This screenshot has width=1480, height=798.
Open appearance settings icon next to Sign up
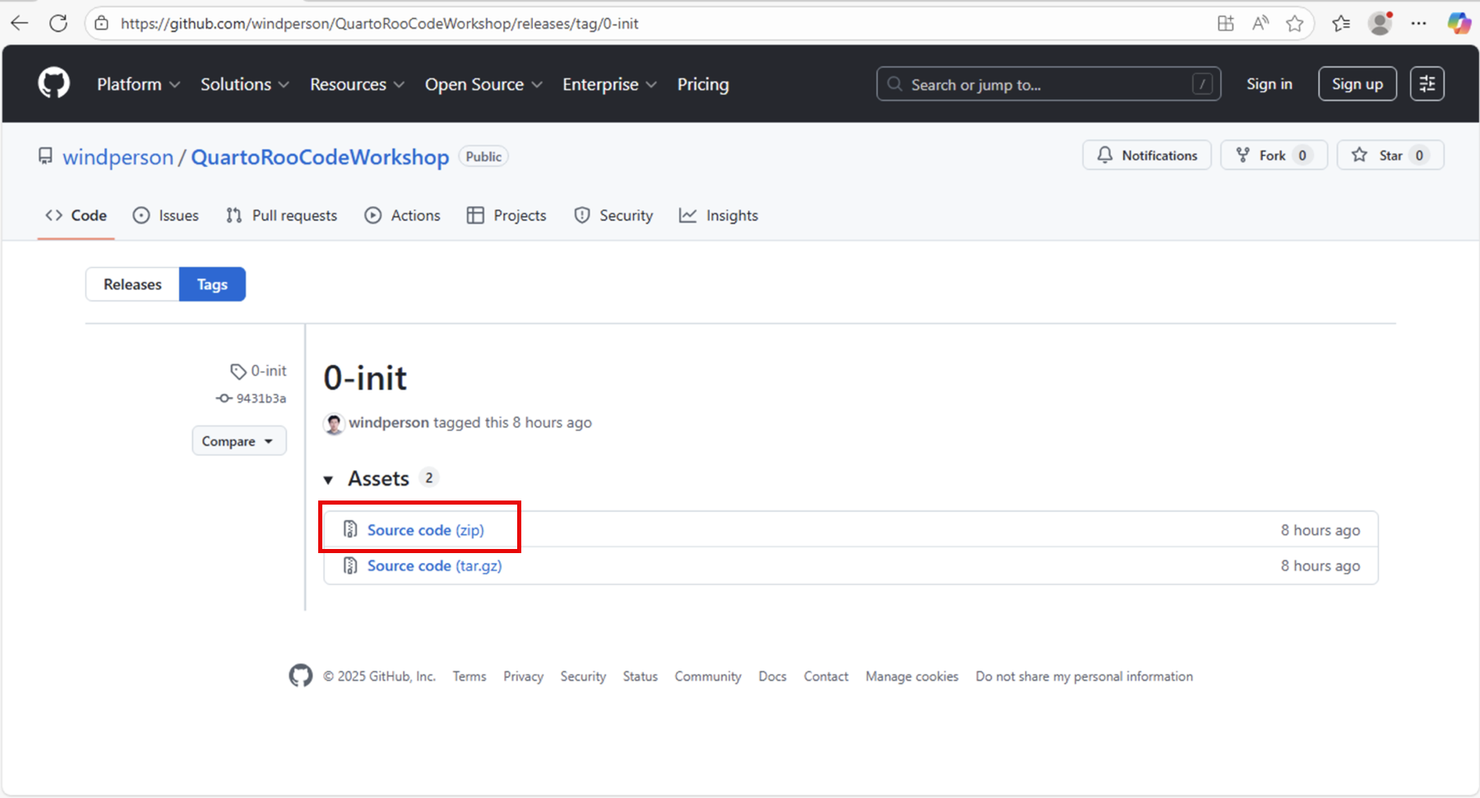1427,84
